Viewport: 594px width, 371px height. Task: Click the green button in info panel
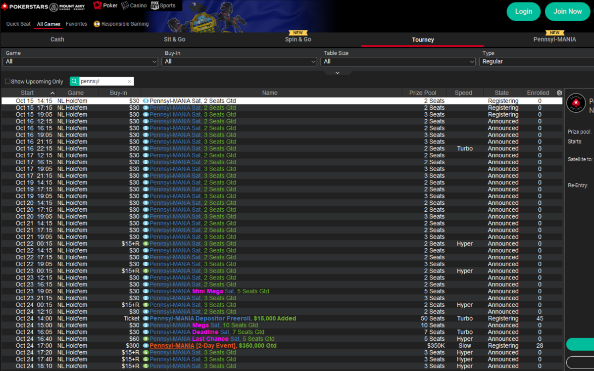(x=580, y=344)
